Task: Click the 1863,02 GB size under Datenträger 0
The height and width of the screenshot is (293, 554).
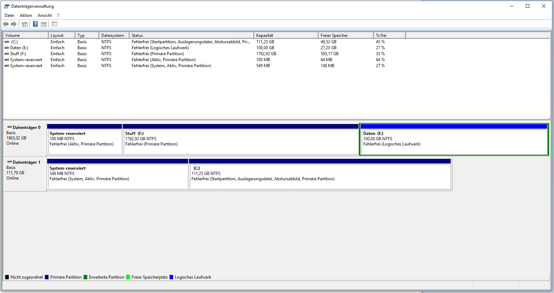Action: pyautogui.click(x=16, y=138)
